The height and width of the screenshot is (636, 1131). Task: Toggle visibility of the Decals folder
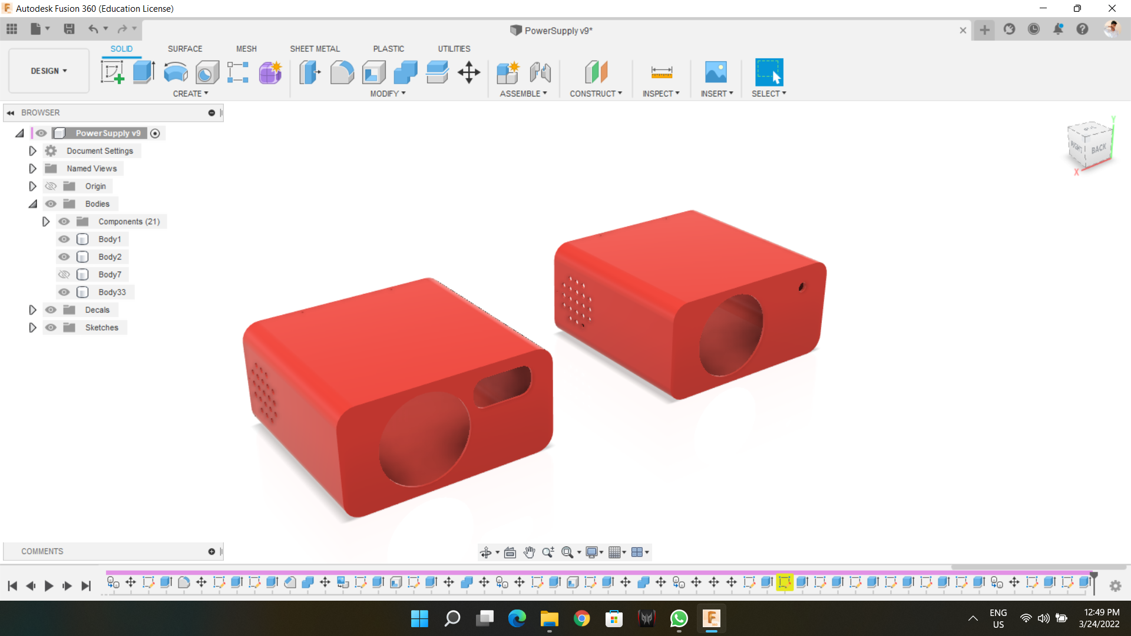point(51,309)
